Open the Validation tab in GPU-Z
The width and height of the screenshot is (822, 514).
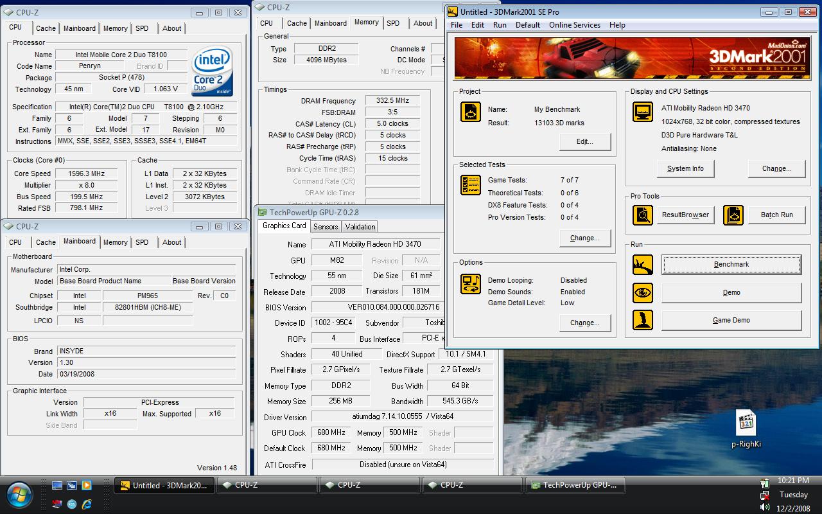tap(360, 227)
